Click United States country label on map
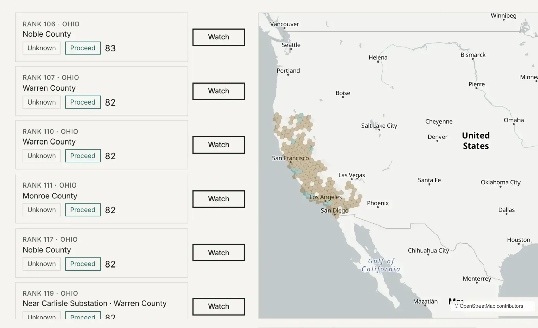 point(476,140)
